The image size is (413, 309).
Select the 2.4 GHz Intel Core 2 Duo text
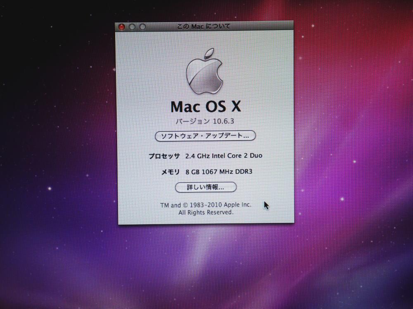point(223,156)
